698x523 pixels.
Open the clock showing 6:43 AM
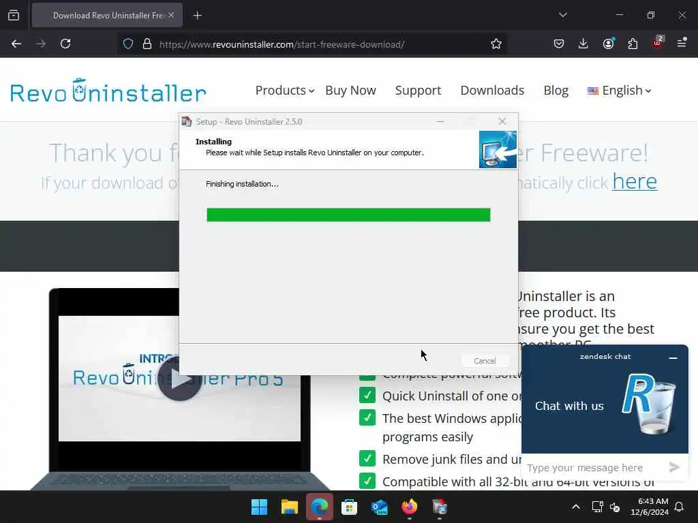point(650,507)
